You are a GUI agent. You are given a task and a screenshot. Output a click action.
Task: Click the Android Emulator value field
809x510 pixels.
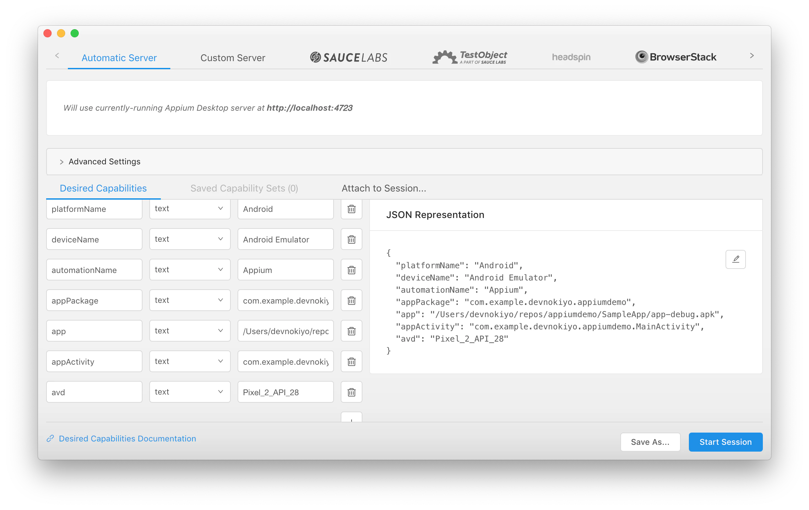[285, 239]
